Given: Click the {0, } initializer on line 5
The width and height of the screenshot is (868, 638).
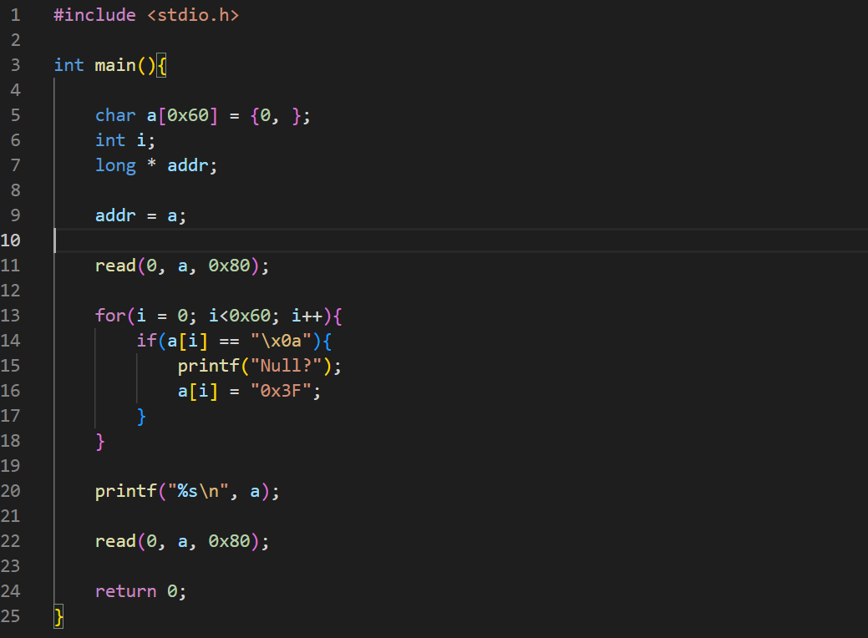Looking at the screenshot, I should click(x=276, y=115).
